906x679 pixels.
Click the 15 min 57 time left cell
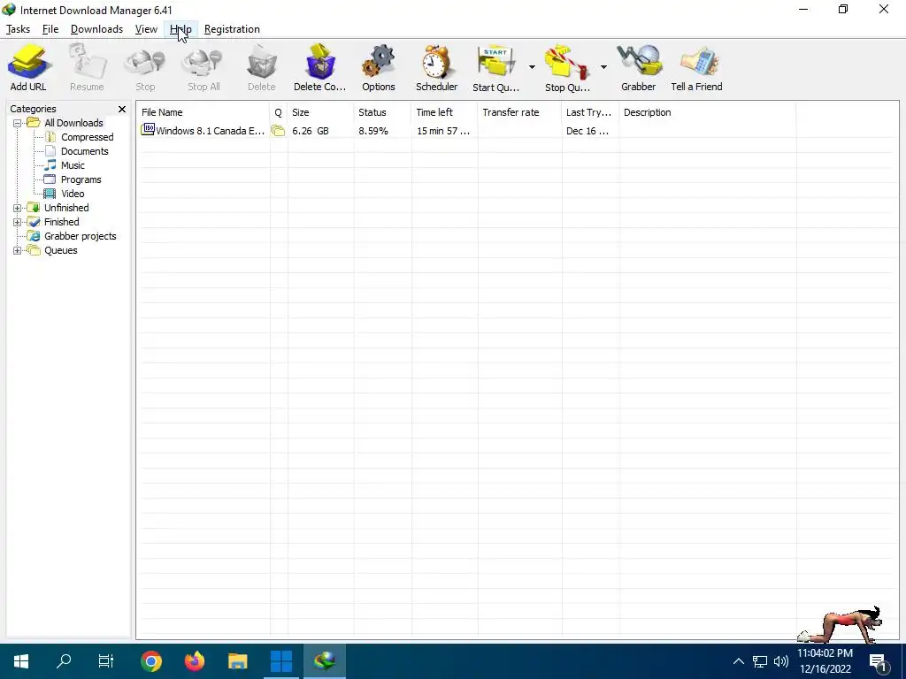tap(443, 131)
